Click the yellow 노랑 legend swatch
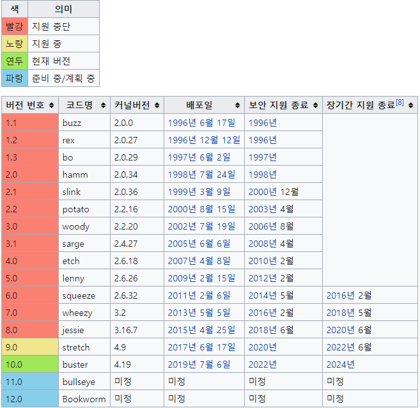The width and height of the screenshot is (420, 408). point(15,43)
